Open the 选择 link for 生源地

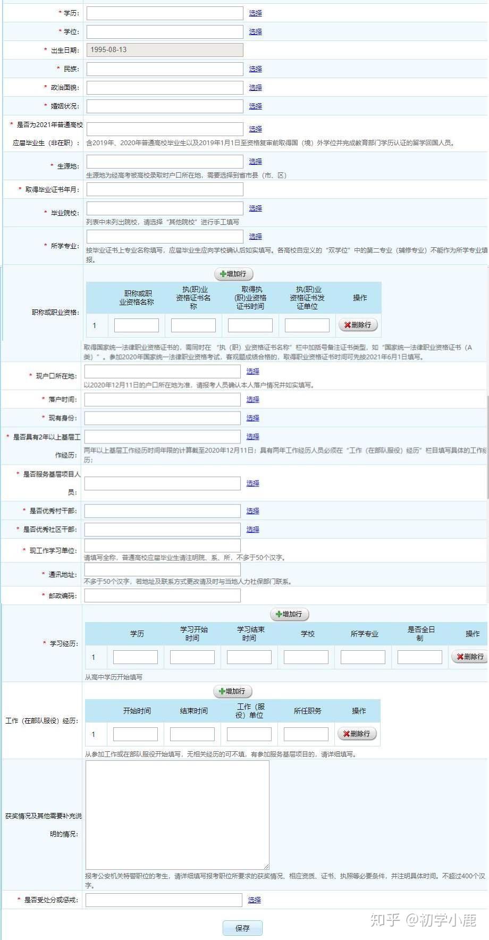tap(255, 161)
